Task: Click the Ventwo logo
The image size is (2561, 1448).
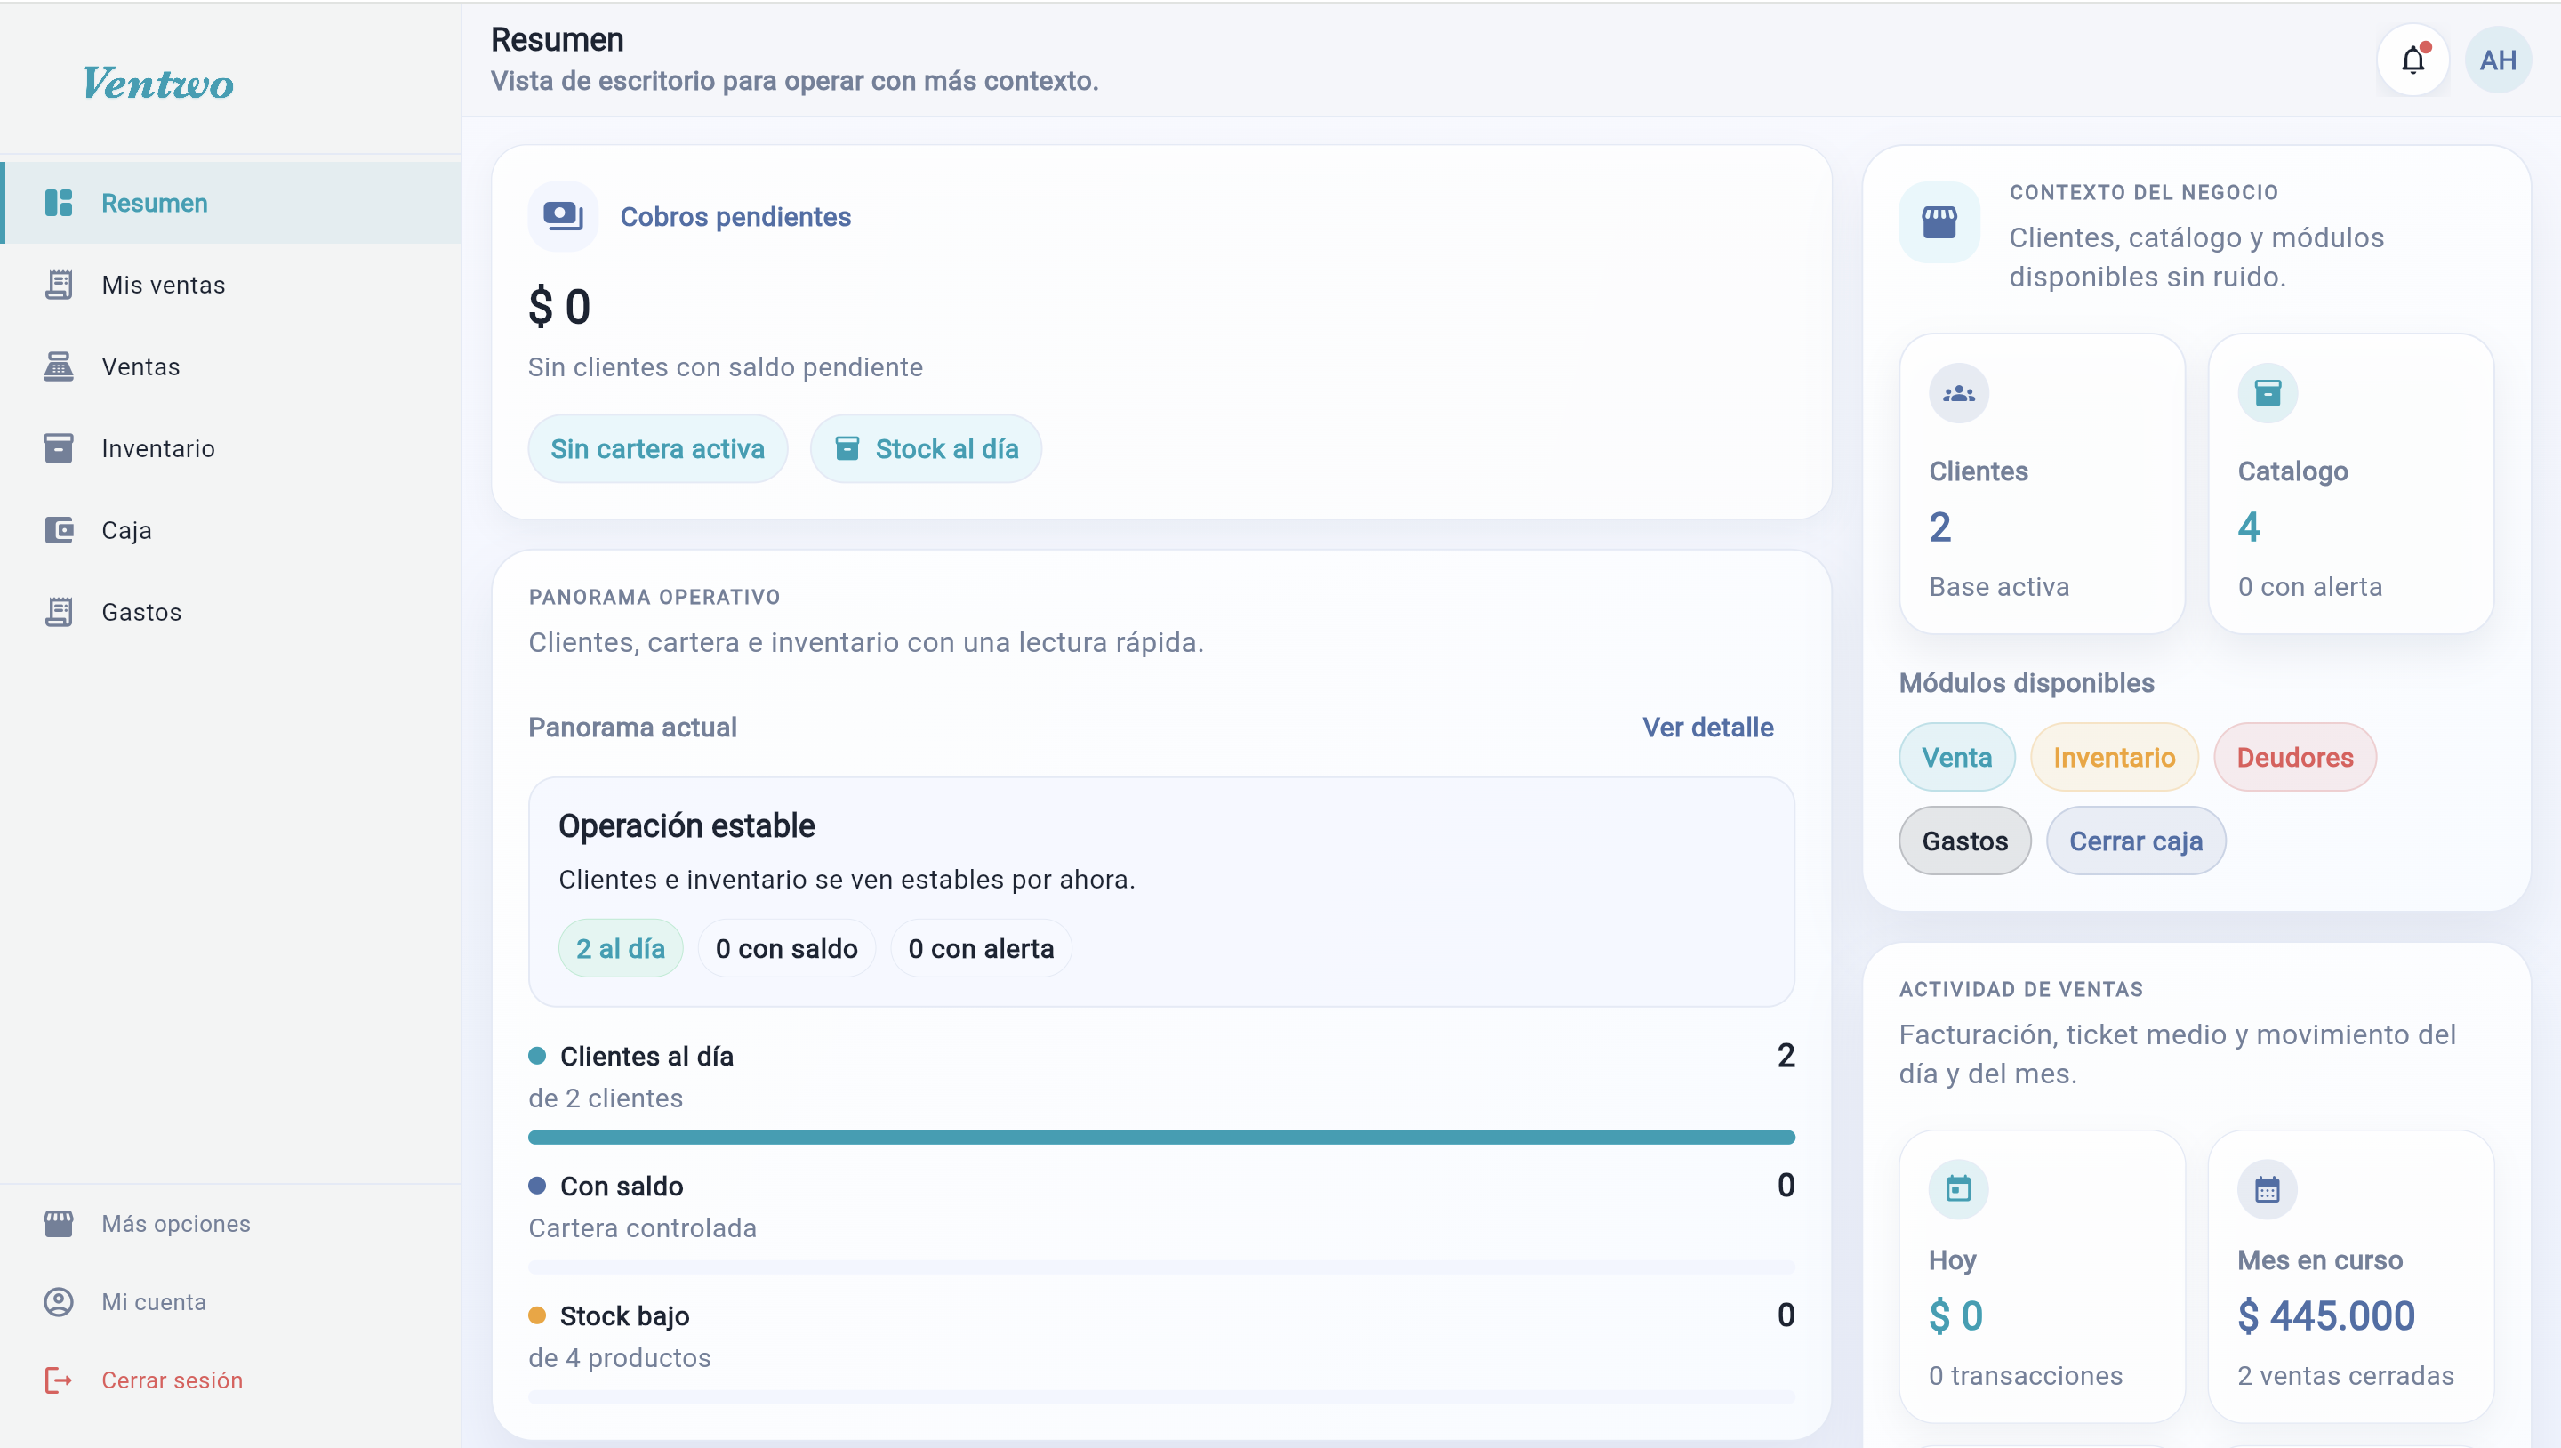Action: tap(159, 84)
